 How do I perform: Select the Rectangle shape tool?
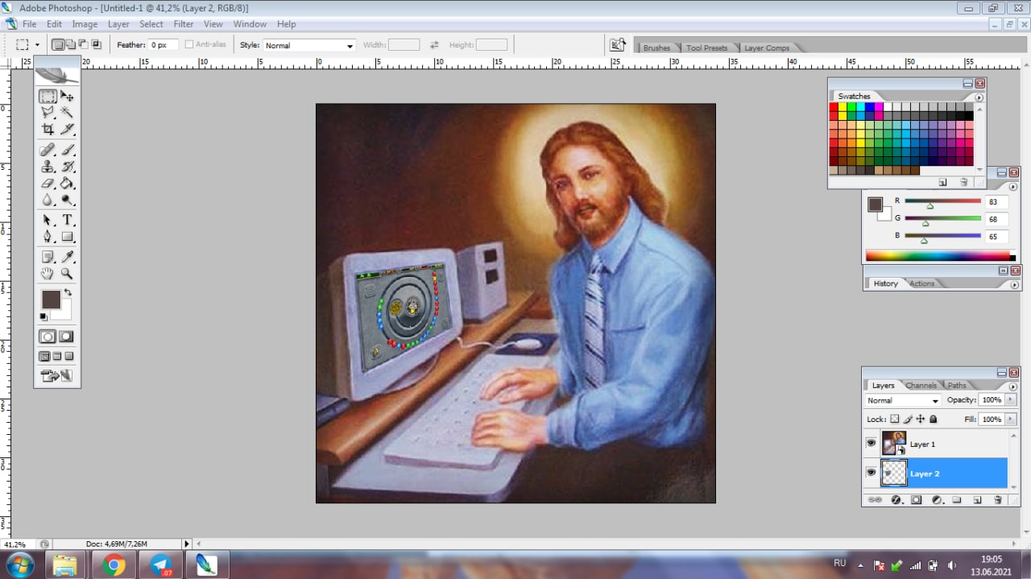click(68, 237)
